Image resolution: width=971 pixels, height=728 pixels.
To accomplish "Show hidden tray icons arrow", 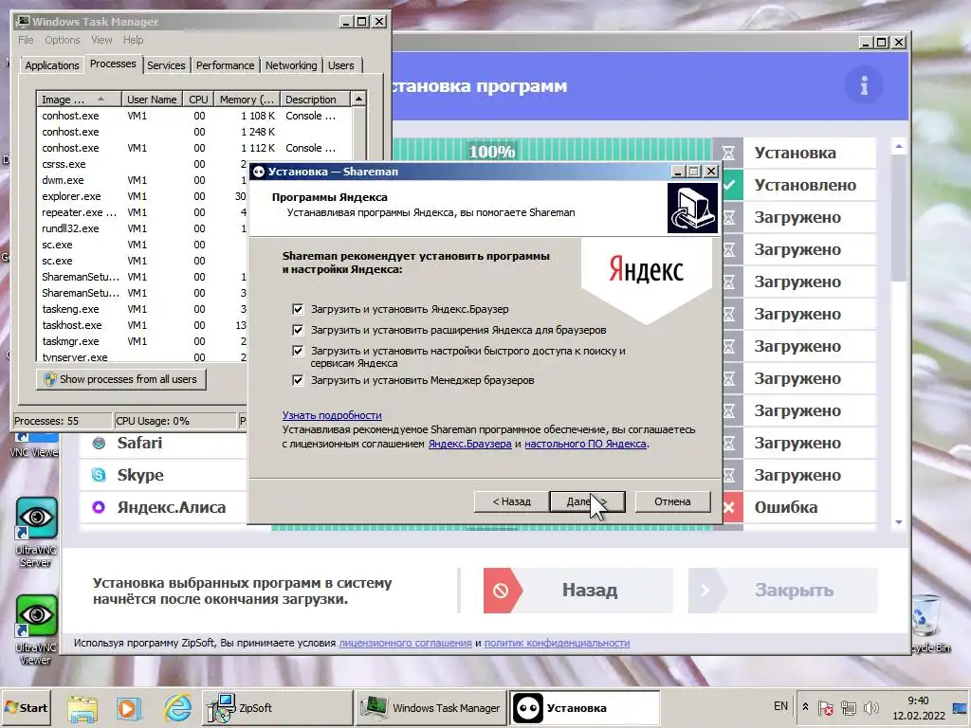I will point(805,707).
